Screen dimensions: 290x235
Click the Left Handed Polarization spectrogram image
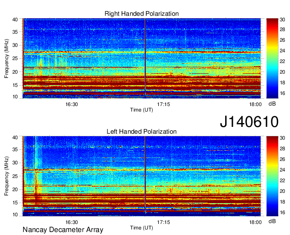(x=142, y=176)
